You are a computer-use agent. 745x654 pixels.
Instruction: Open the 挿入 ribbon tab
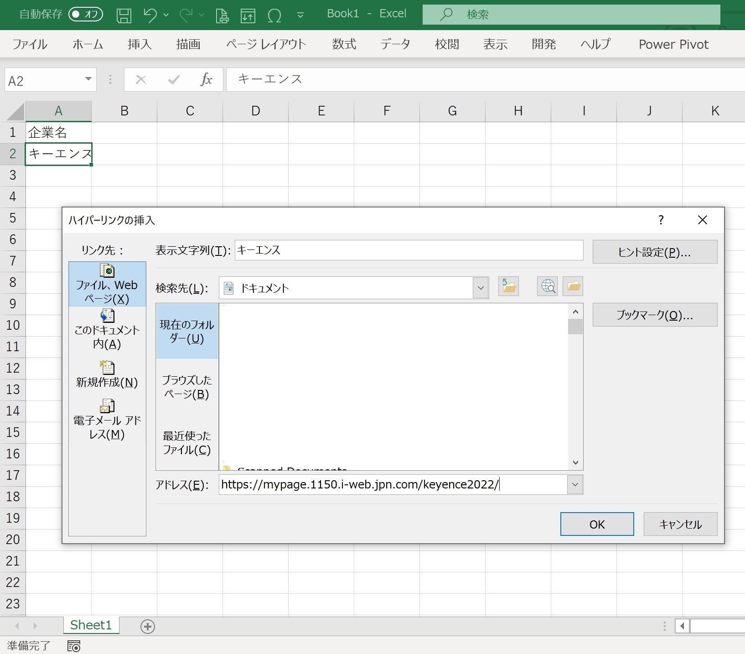(140, 44)
